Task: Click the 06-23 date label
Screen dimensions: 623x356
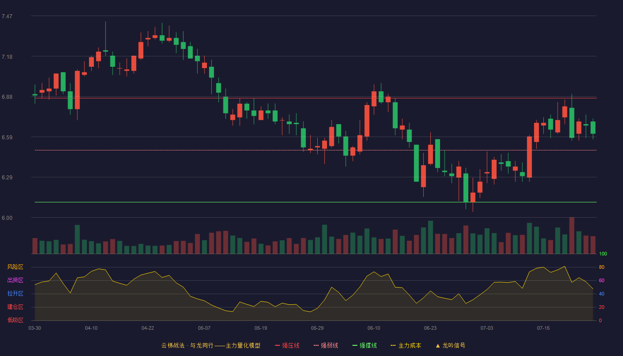Action: (430, 328)
